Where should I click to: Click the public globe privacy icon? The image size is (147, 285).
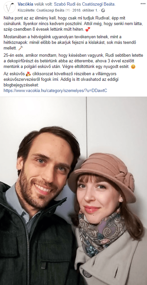(103, 10)
